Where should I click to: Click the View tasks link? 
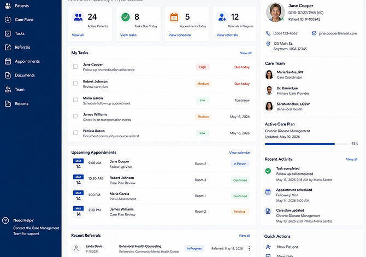pyautogui.click(x=128, y=35)
